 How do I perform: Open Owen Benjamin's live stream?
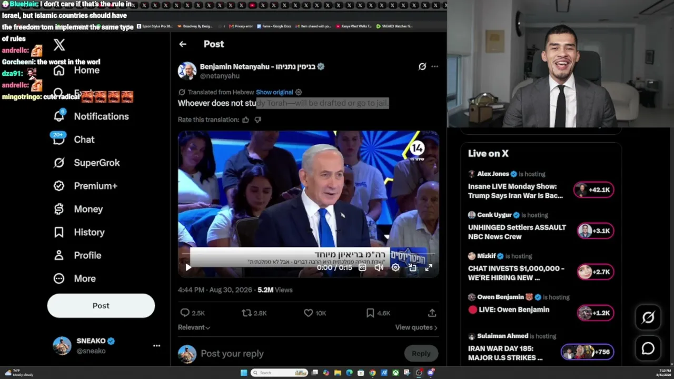point(509,310)
